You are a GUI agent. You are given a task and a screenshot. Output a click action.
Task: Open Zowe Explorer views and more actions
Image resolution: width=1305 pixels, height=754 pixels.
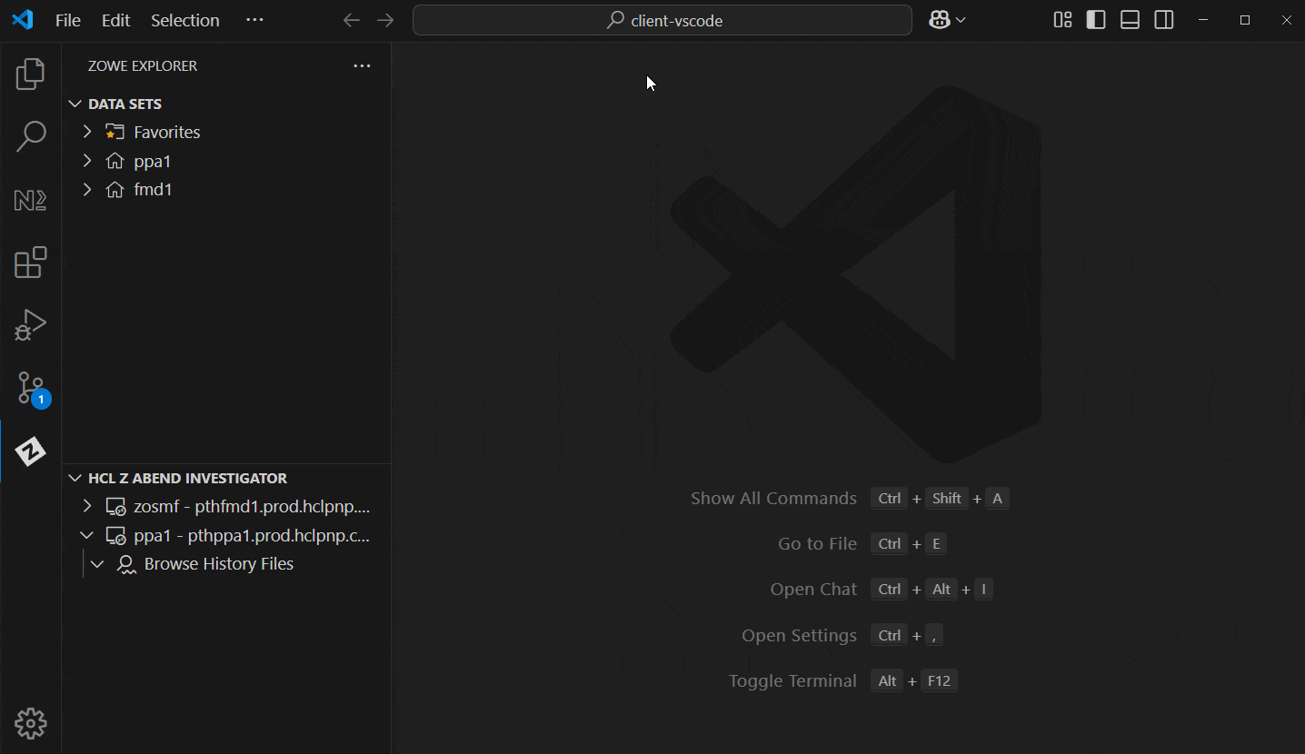click(362, 65)
